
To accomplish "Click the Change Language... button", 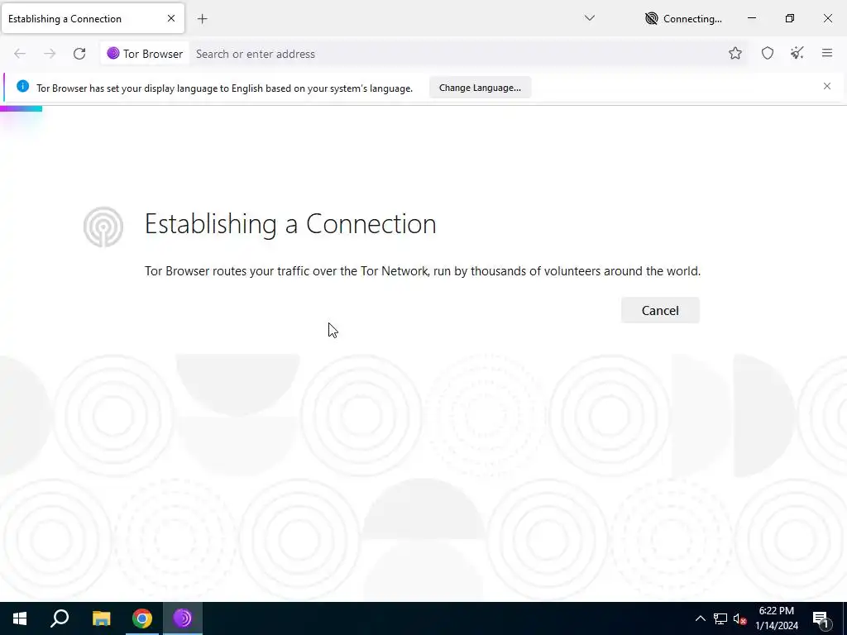I will click(x=481, y=88).
